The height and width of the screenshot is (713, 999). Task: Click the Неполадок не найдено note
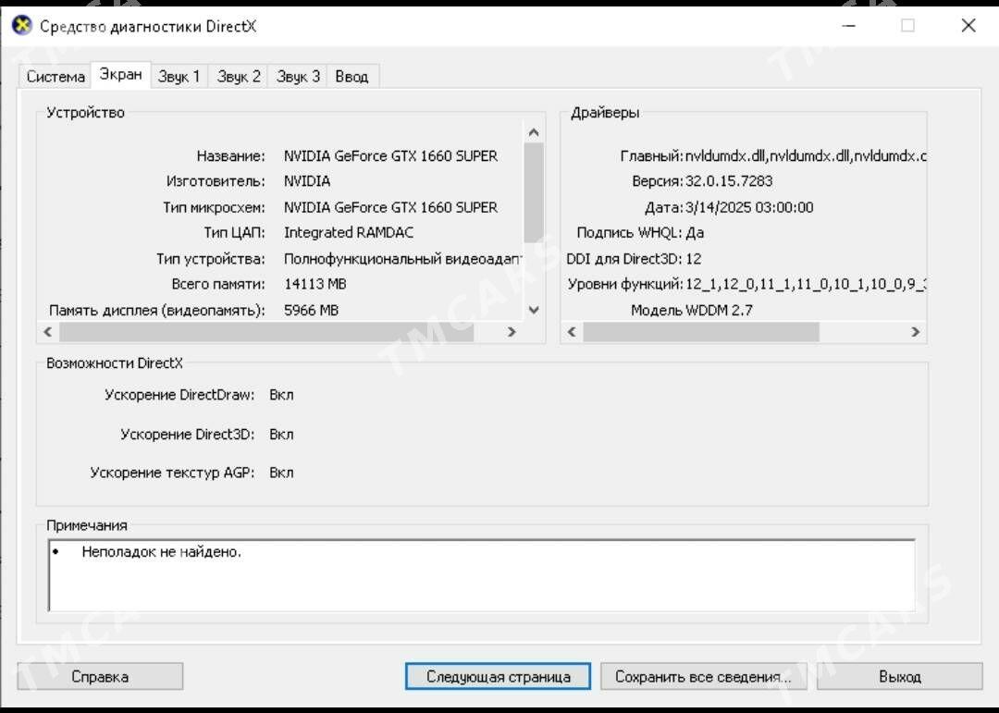pyautogui.click(x=161, y=552)
